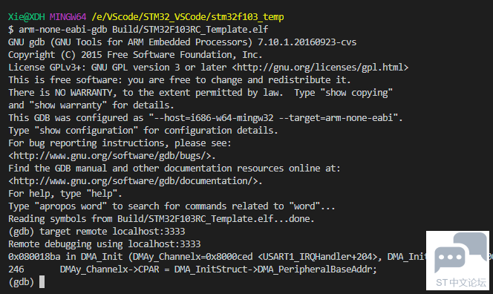Click the target remote localhost:3333 command
This screenshot has width=493, height=294.
(112, 232)
